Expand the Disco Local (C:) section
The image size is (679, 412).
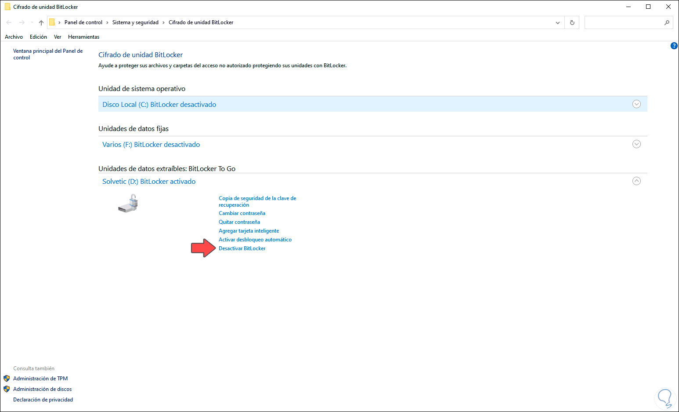tap(636, 104)
